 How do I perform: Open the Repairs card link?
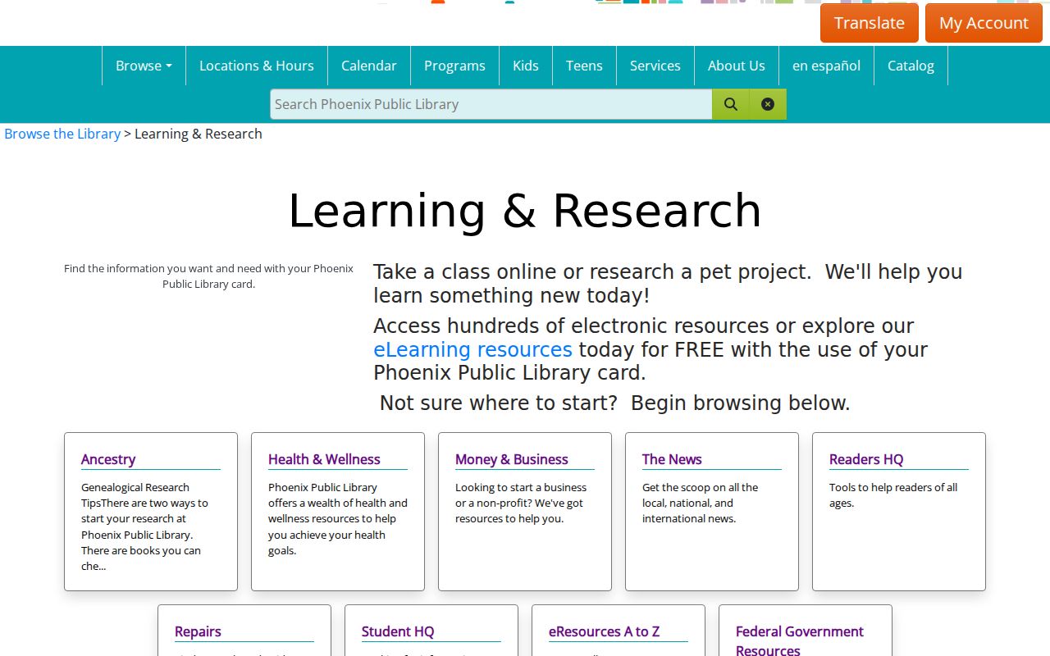(x=198, y=631)
